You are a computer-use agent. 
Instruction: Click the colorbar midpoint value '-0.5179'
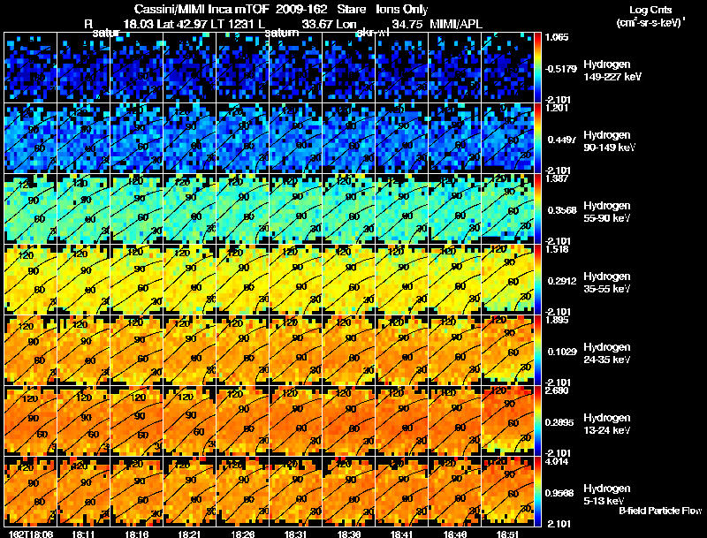click(560, 69)
